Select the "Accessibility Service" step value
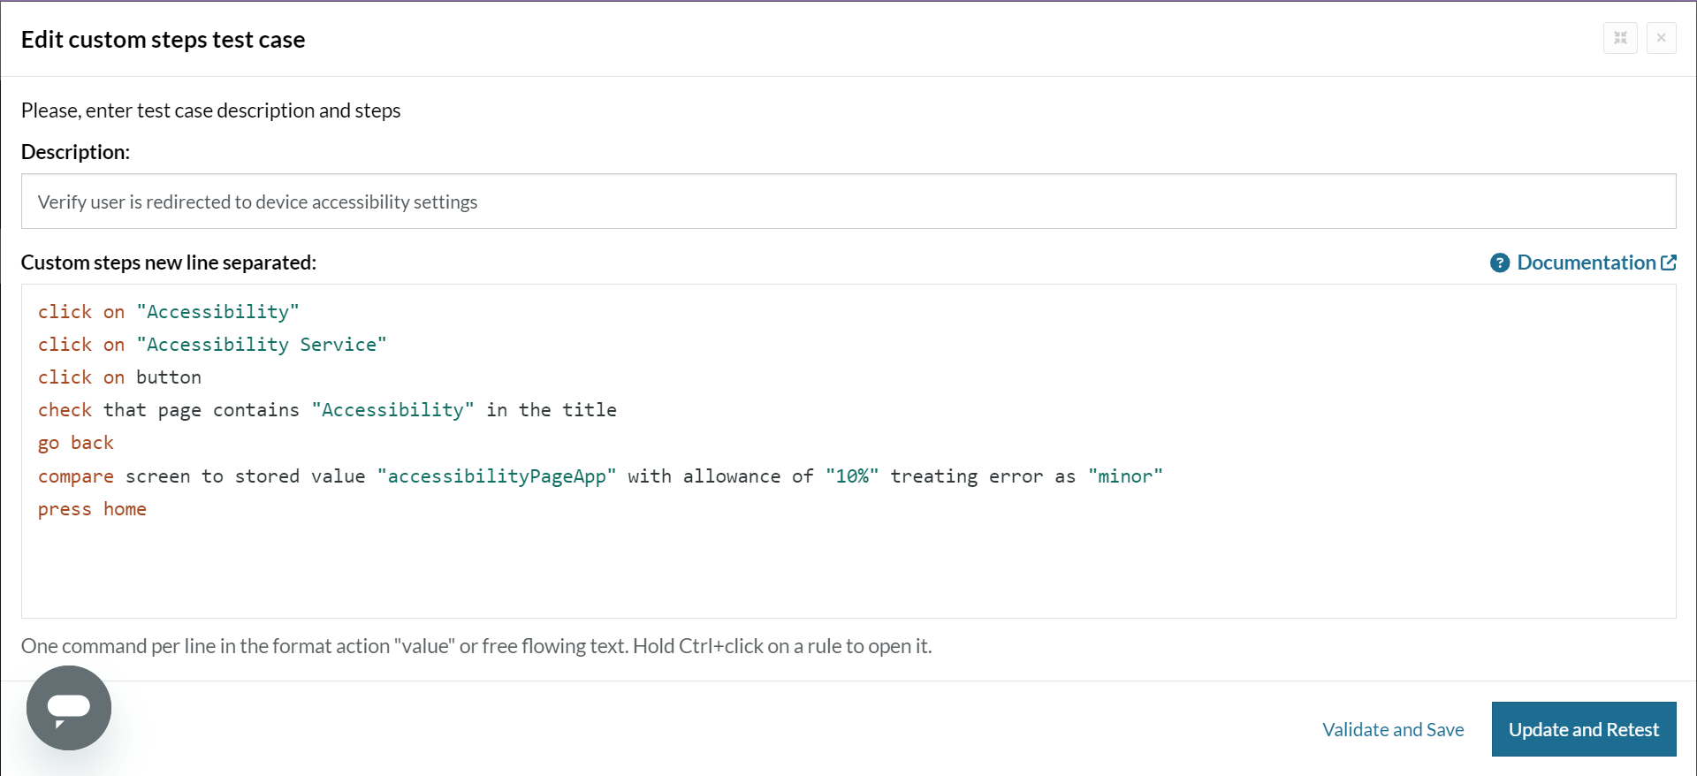Screen dimensions: 1697x776 (x=262, y=345)
